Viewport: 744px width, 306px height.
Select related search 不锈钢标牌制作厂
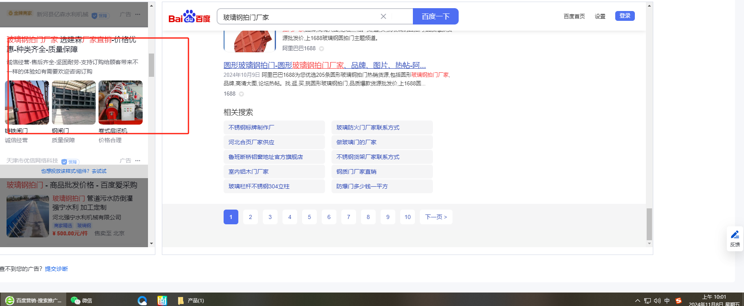(x=274, y=127)
